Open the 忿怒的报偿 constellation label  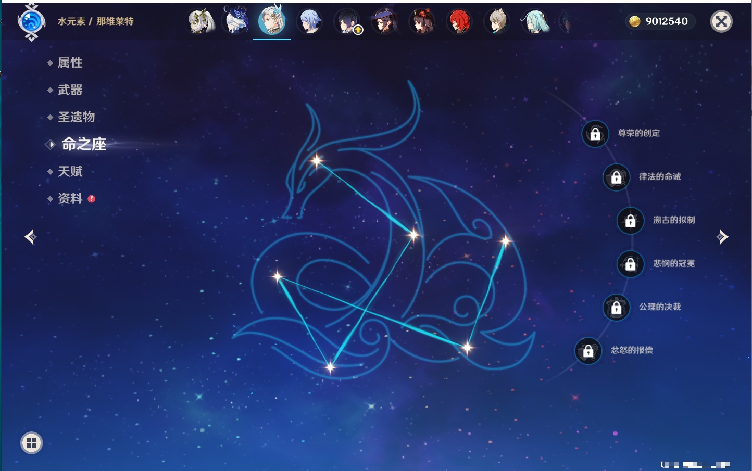point(632,350)
